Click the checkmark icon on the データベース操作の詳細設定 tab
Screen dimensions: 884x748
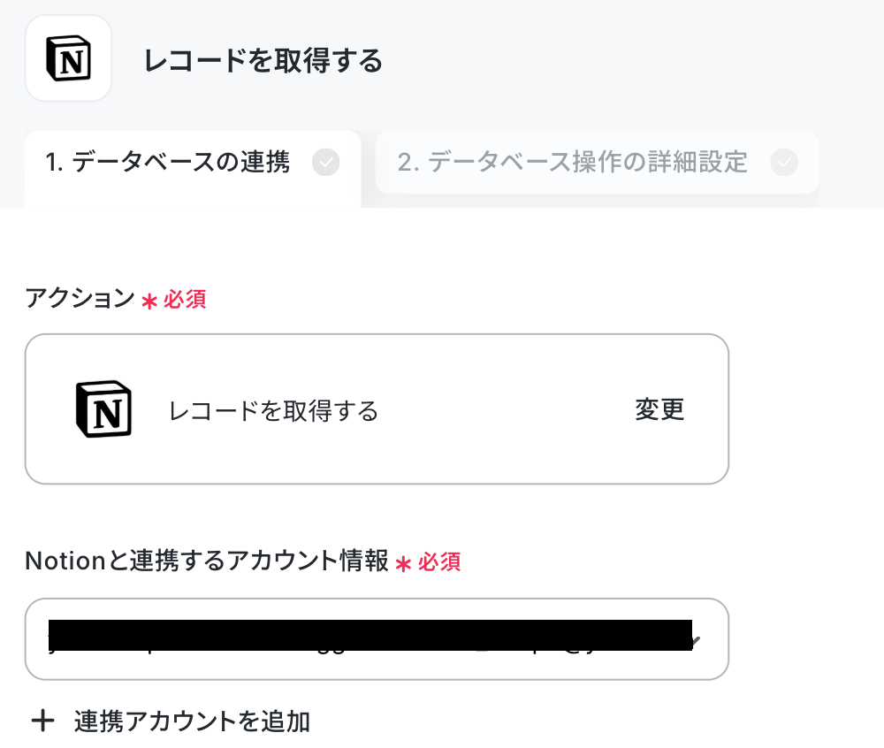(x=784, y=163)
